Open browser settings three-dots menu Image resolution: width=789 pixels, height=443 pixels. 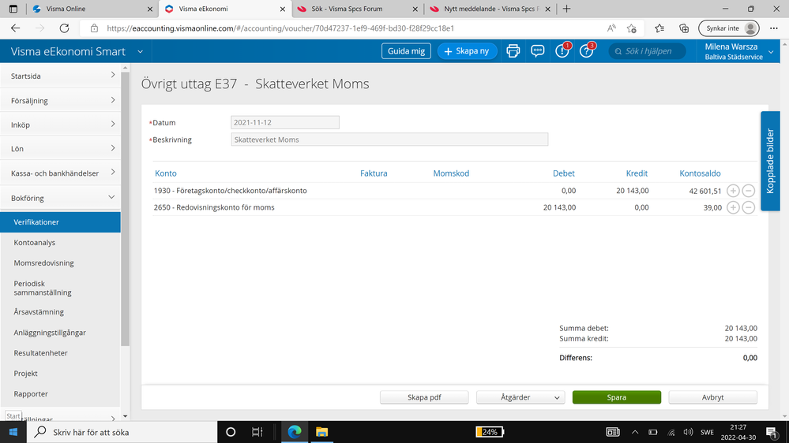coord(774,28)
